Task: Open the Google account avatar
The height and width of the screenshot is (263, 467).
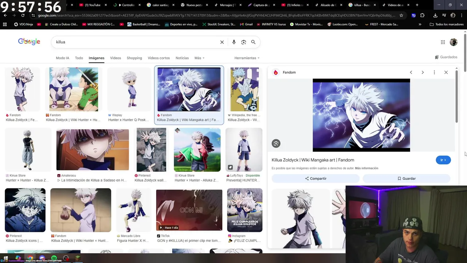Action: (454, 42)
